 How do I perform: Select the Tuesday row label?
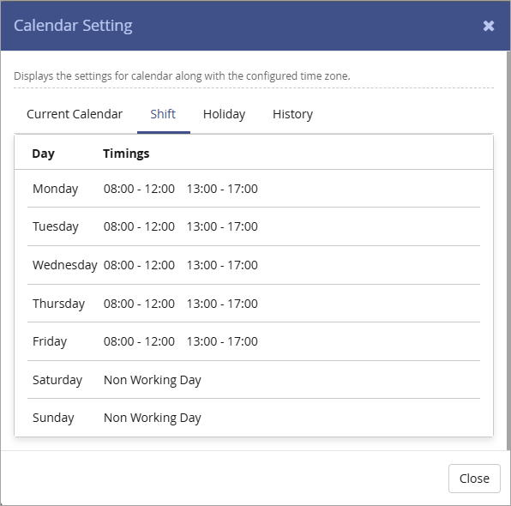[x=56, y=226]
